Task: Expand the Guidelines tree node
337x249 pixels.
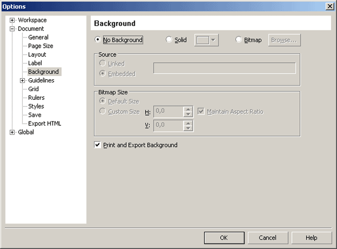Action: [22, 80]
